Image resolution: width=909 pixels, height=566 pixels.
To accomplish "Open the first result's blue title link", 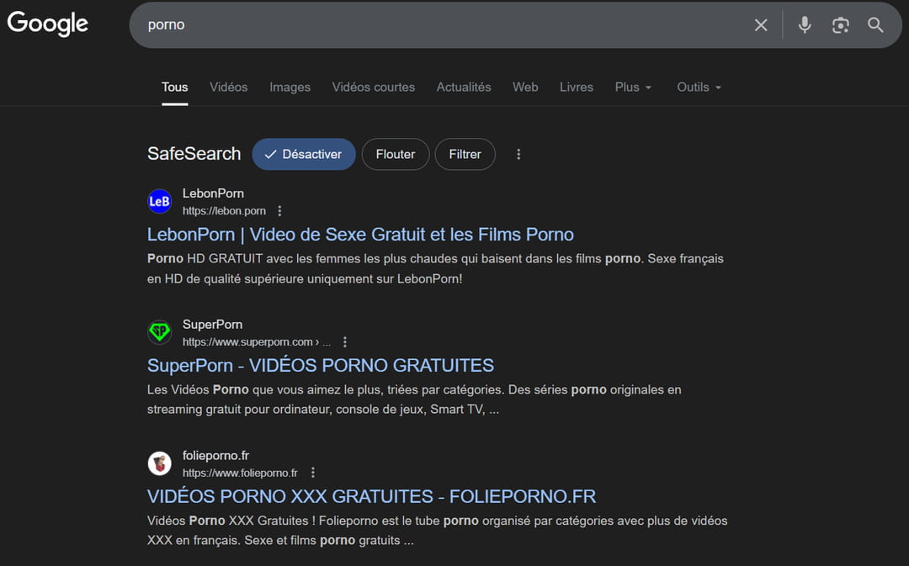I will [x=360, y=235].
